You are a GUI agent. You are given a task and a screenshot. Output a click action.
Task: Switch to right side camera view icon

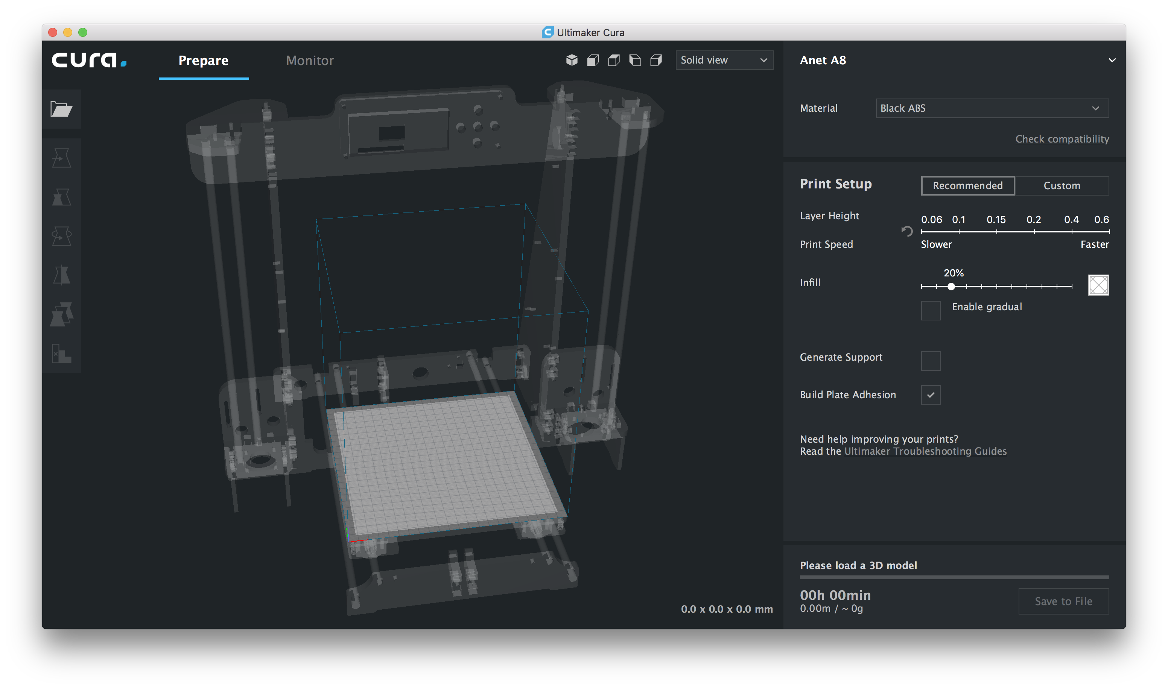(x=656, y=60)
